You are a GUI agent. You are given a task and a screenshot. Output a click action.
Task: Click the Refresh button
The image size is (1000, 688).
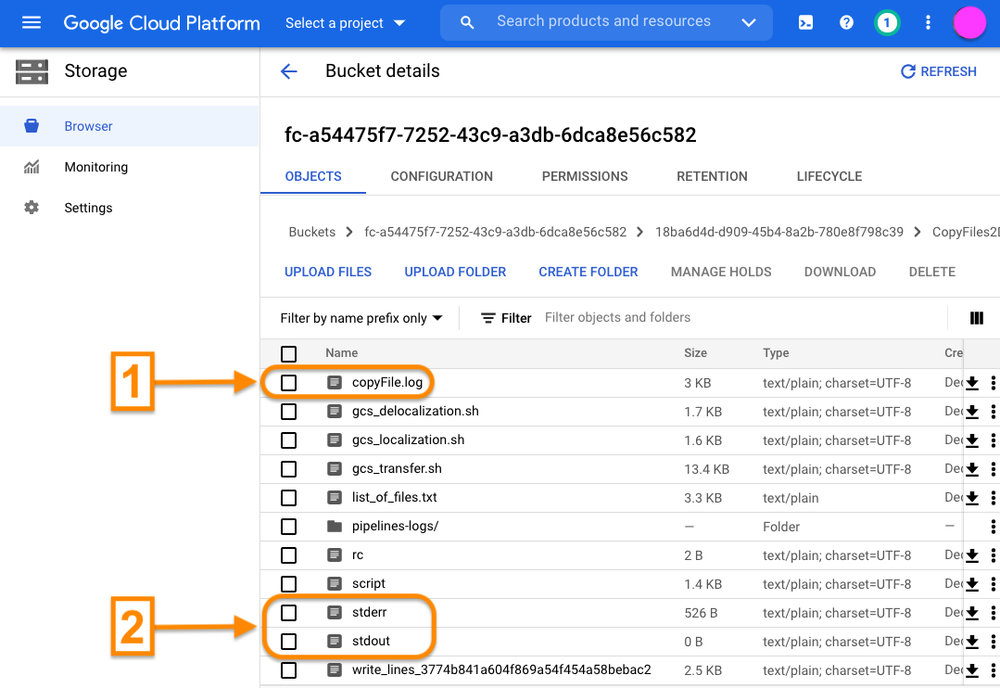coord(938,71)
